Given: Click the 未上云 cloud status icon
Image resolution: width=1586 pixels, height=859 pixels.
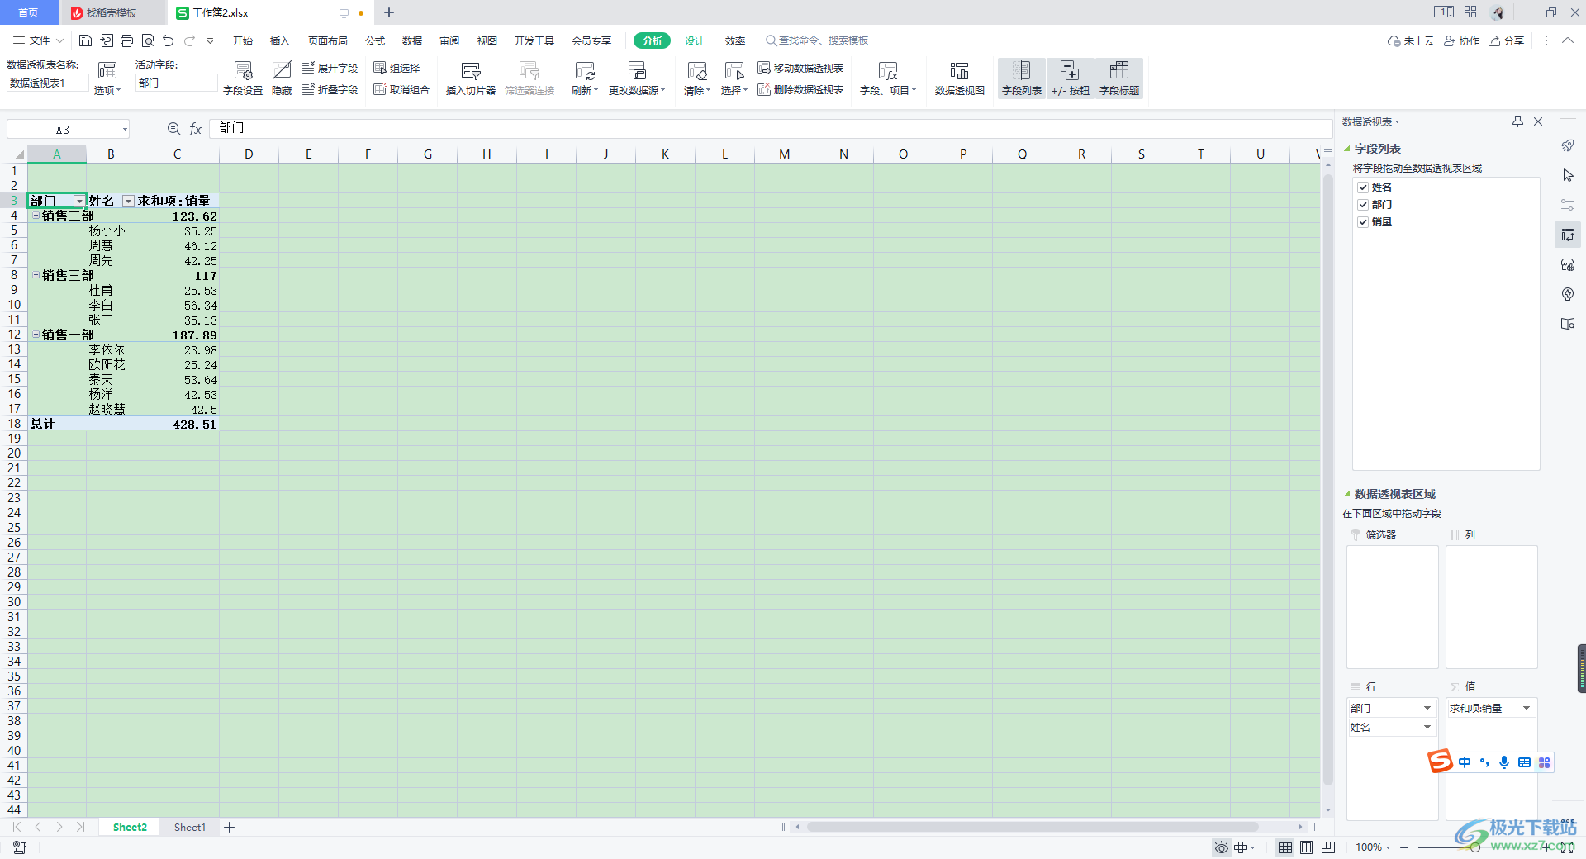Looking at the screenshot, I should 1411,40.
